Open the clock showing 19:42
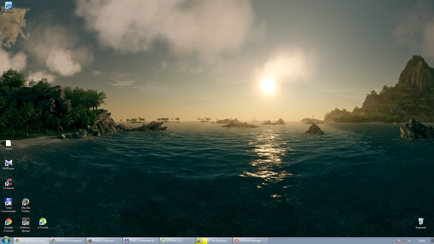Image resolution: width=434 pixels, height=244 pixels. pyautogui.click(x=422, y=241)
